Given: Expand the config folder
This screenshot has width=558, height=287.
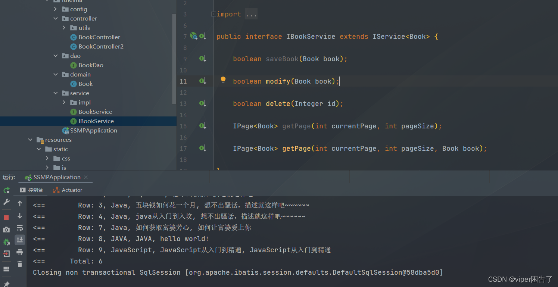Looking at the screenshot, I should [56, 9].
